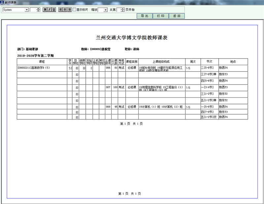Screen dimensions: 264x204
Task: Click the 打印 print button
Action: pyautogui.click(x=161, y=16)
